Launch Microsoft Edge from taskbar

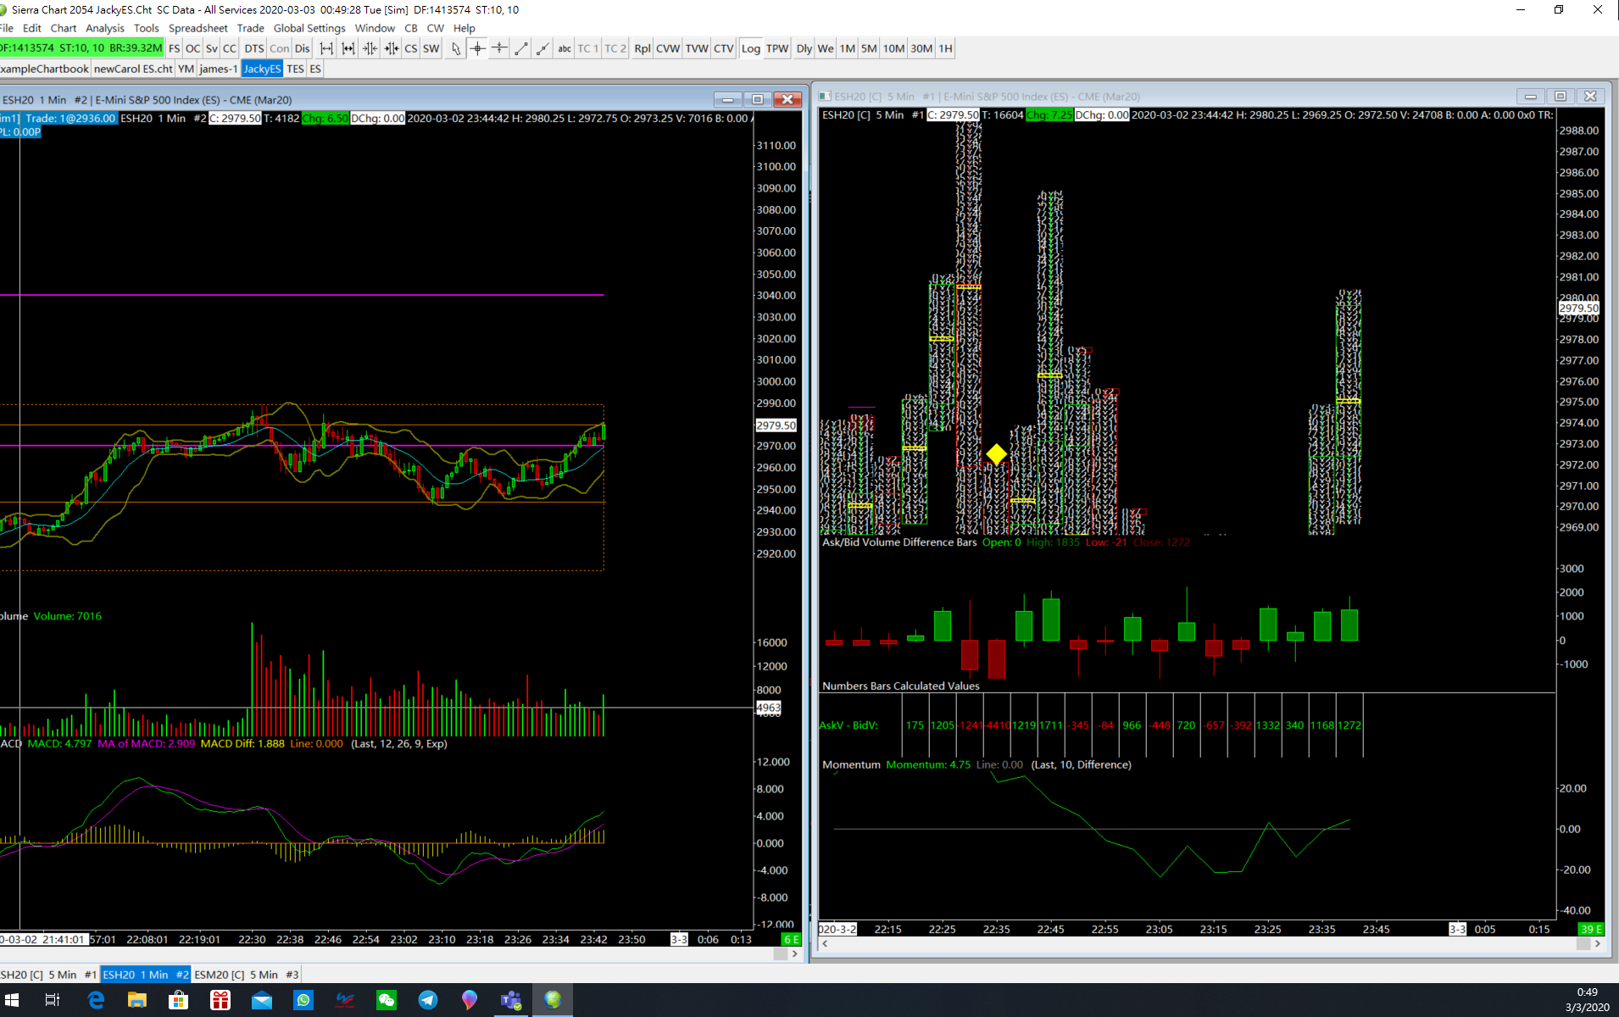(96, 1000)
